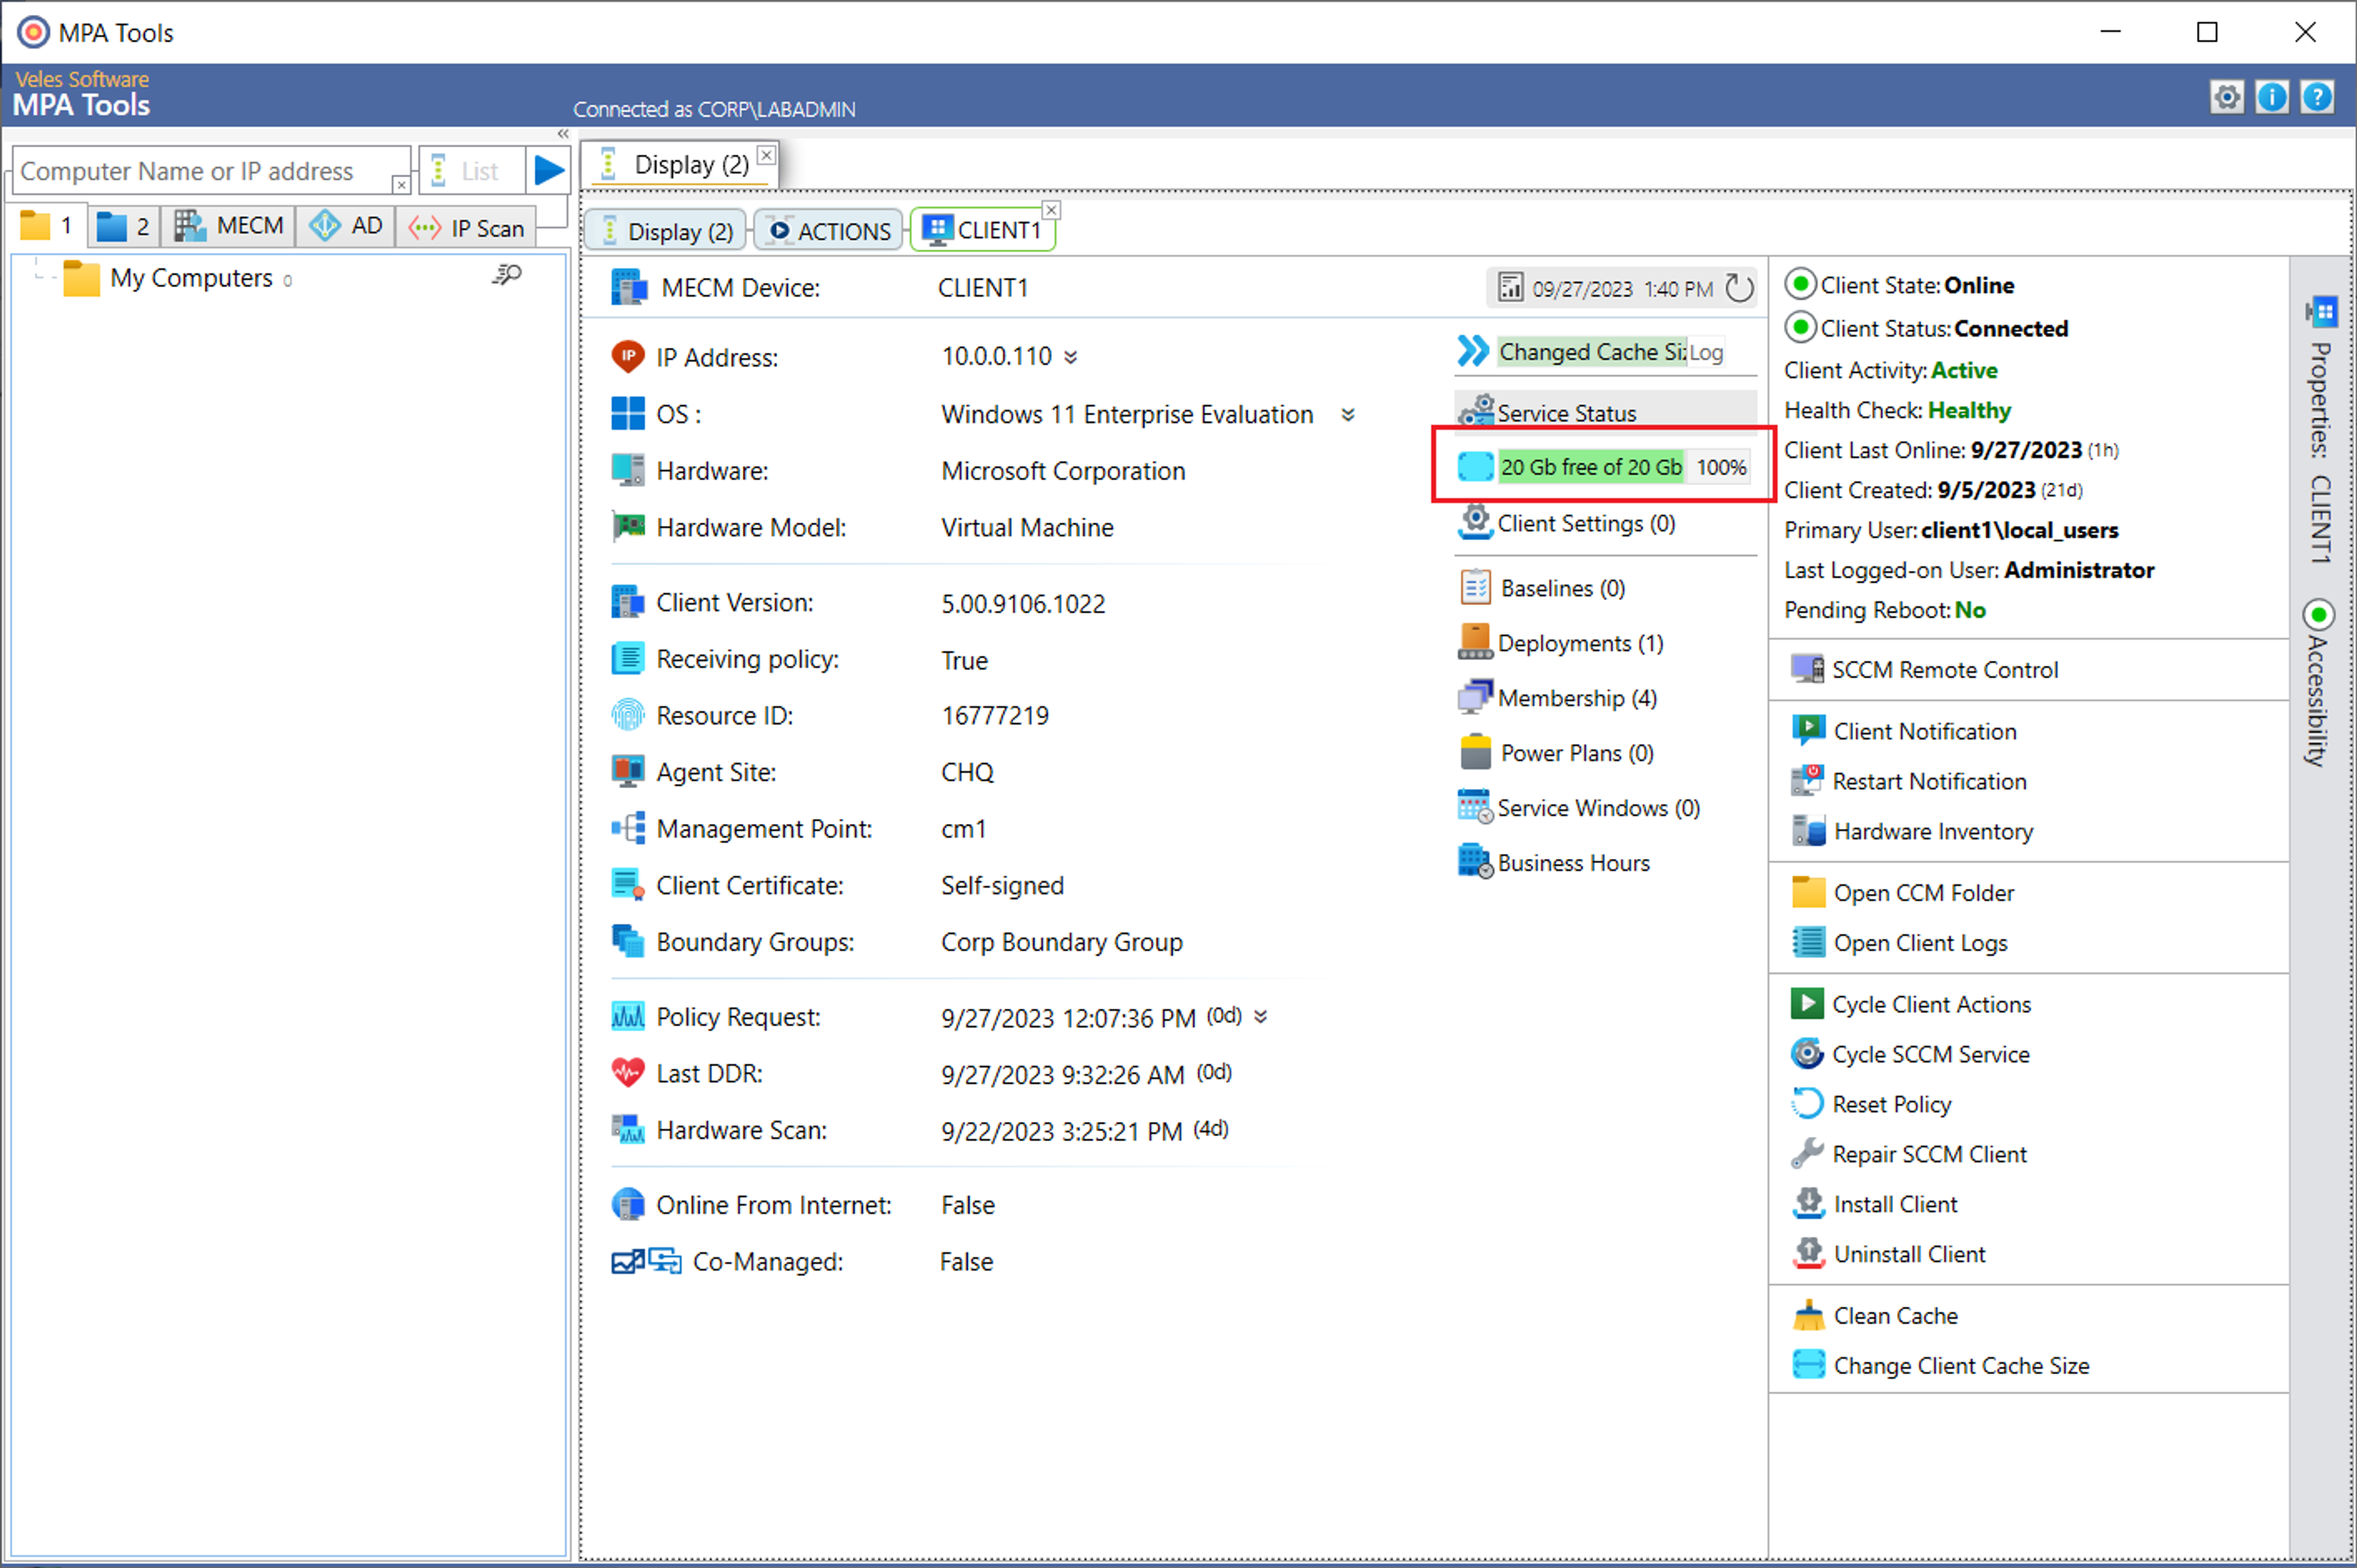2357x1568 pixels.
Task: Open CCM Folder
Action: pyautogui.click(x=1903, y=893)
